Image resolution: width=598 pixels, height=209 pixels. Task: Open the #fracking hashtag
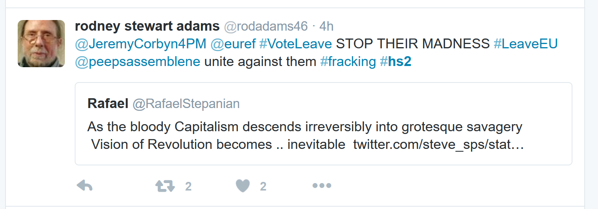(x=348, y=62)
